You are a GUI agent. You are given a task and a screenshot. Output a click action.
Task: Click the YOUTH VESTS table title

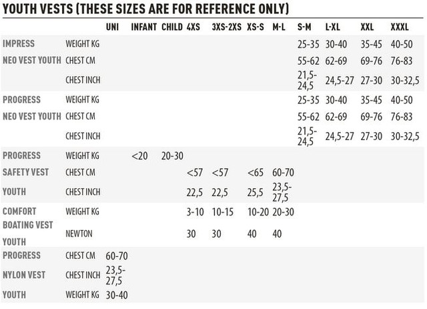pyautogui.click(x=145, y=9)
